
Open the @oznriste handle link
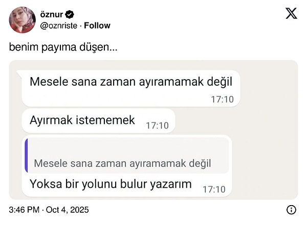(59, 26)
